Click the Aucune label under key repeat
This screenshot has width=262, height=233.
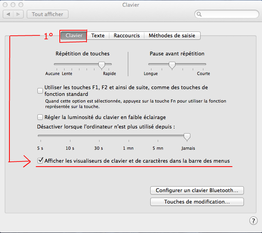coord(52,73)
